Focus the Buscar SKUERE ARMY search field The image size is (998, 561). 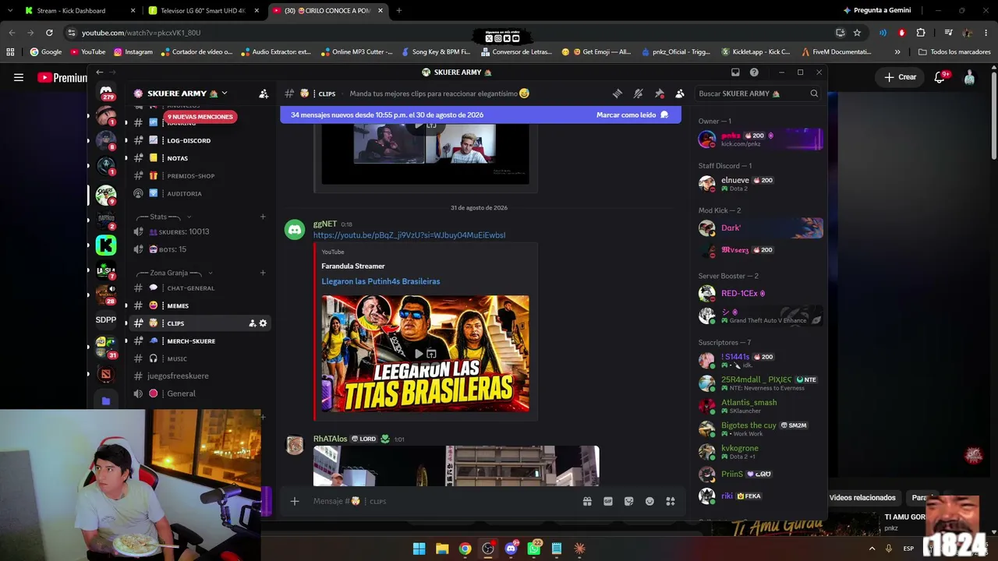pyautogui.click(x=758, y=93)
